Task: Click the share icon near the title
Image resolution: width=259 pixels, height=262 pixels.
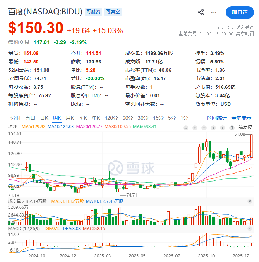Action: point(201,12)
